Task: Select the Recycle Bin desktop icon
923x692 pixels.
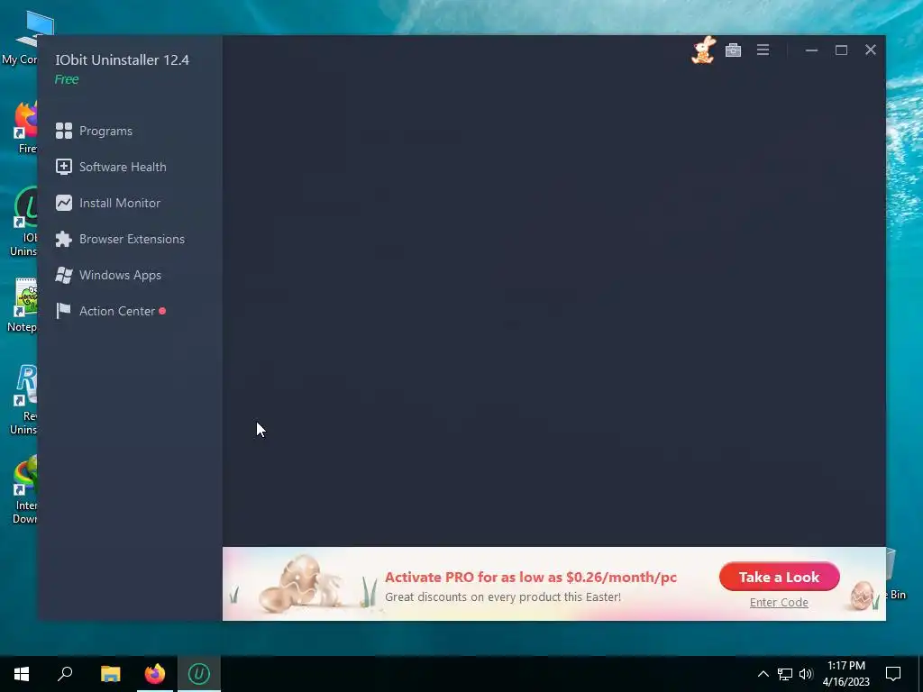Action: pos(895,574)
